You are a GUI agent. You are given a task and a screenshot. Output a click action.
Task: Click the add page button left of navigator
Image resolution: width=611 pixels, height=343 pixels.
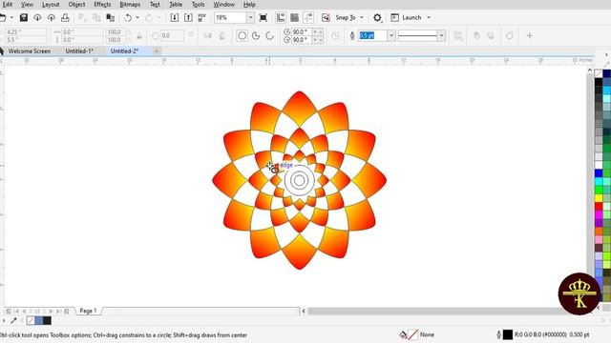[x=9, y=312]
